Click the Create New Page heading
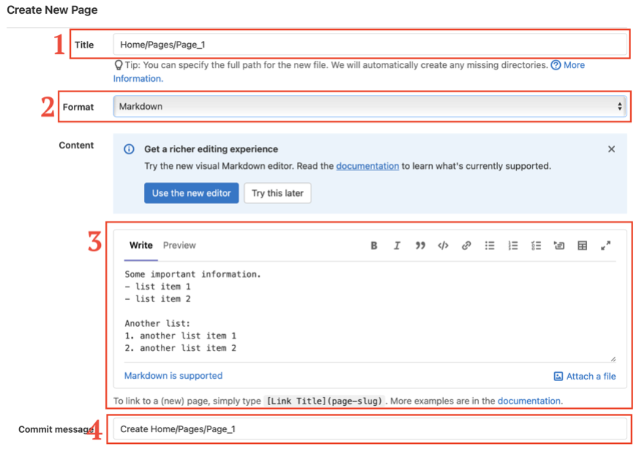The width and height of the screenshot is (639, 449). [x=52, y=10]
